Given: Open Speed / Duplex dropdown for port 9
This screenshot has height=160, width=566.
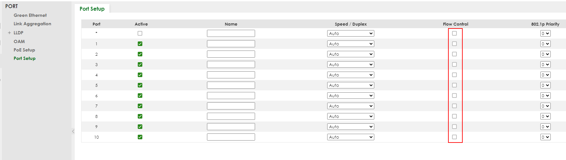Looking at the screenshot, I should pyautogui.click(x=351, y=127).
